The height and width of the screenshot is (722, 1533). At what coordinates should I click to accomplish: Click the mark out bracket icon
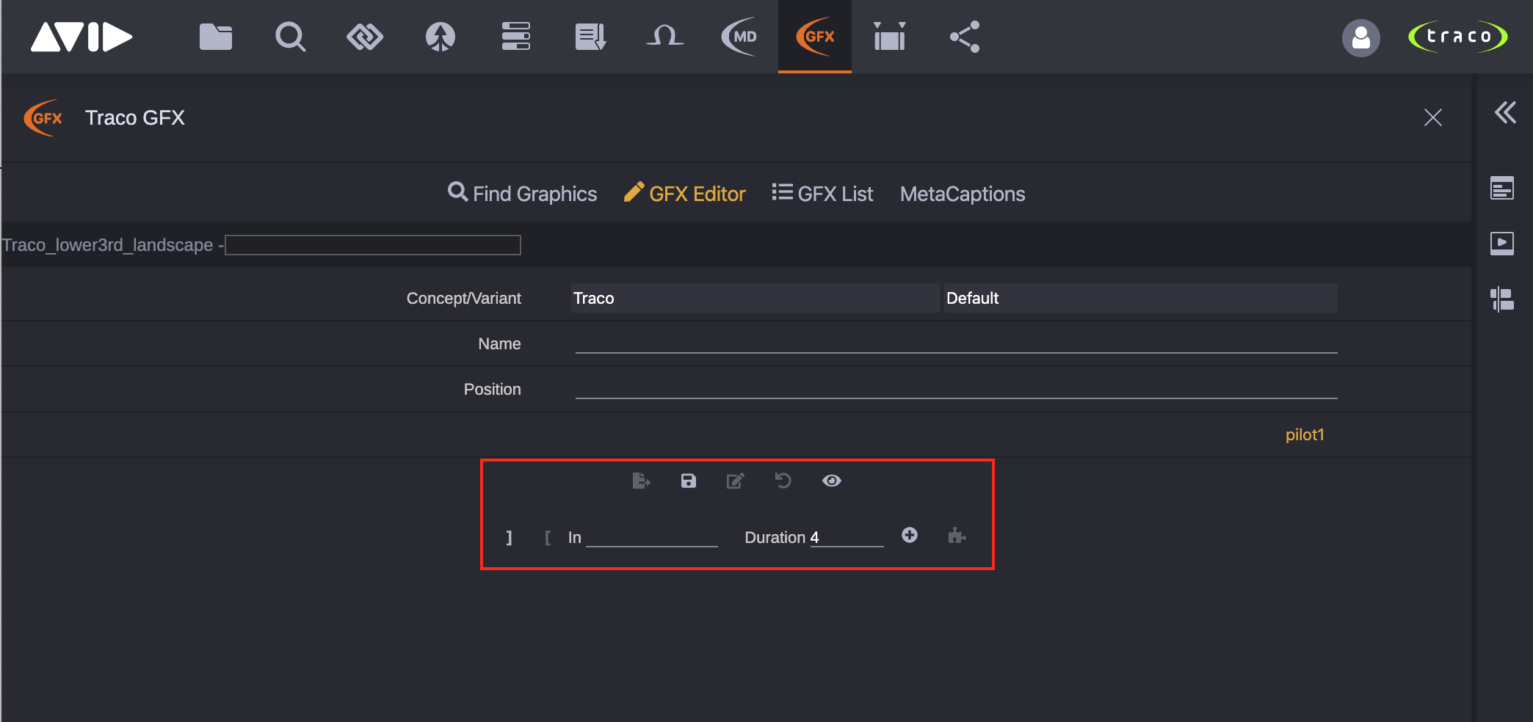[x=509, y=538]
